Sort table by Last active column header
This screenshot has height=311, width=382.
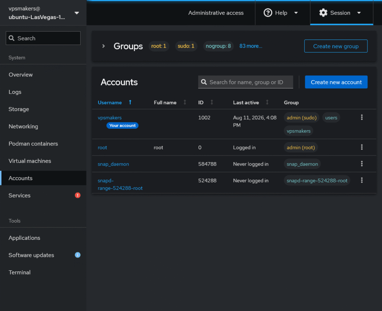click(246, 103)
